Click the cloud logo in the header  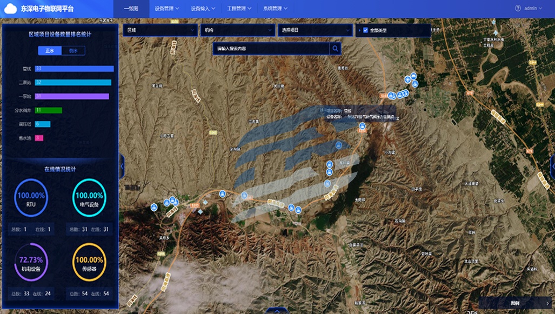(11, 9)
